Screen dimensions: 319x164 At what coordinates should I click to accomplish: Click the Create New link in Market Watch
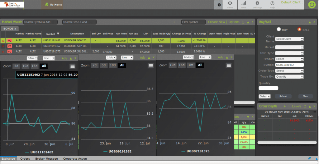(216, 22)
